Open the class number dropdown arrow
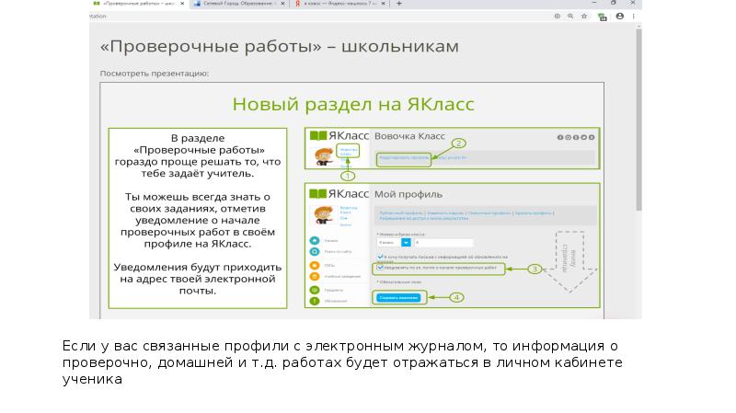736x413 pixels. [x=406, y=243]
